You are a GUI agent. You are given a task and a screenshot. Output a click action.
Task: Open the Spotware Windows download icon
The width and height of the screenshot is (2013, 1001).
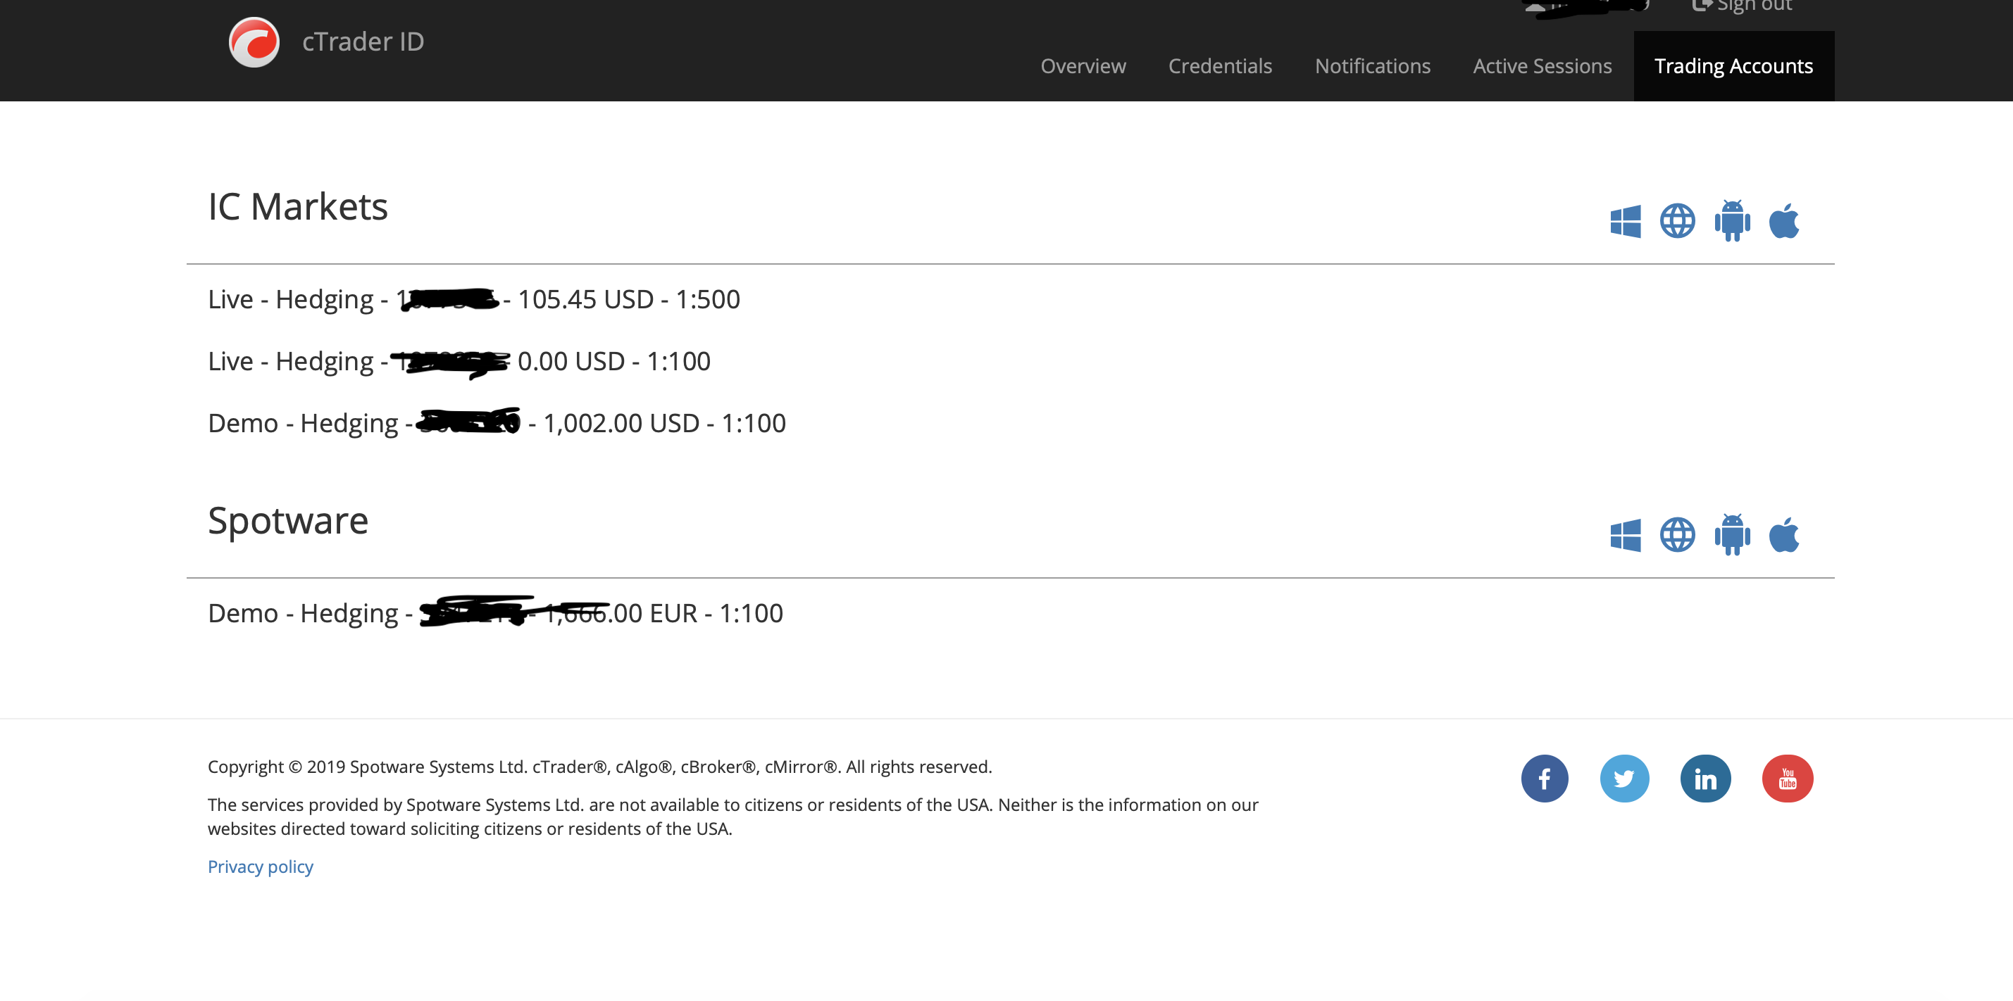(1626, 536)
